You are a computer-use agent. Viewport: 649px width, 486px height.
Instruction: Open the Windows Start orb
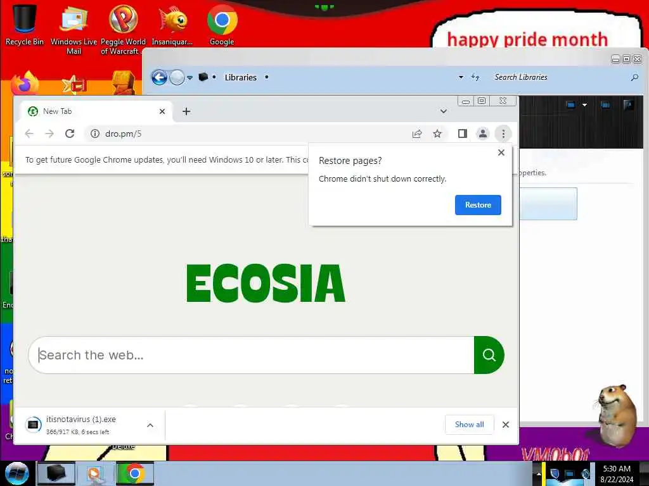point(16,473)
